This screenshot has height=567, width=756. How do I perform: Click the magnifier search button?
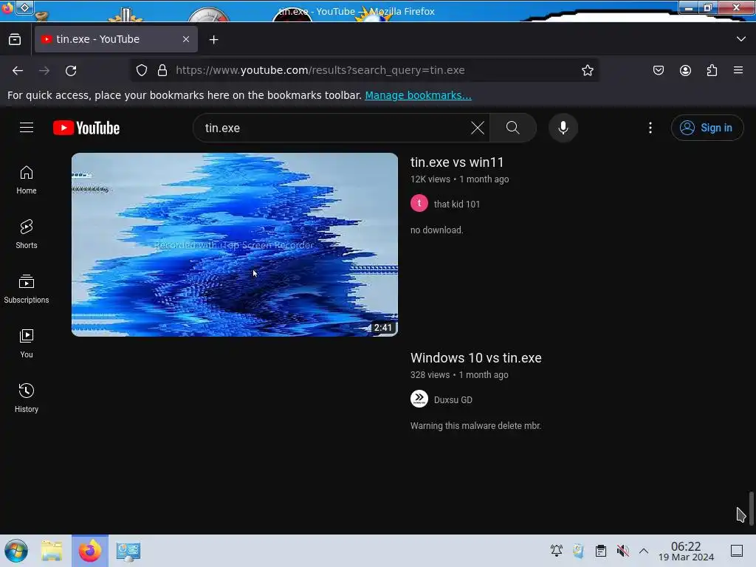click(513, 128)
